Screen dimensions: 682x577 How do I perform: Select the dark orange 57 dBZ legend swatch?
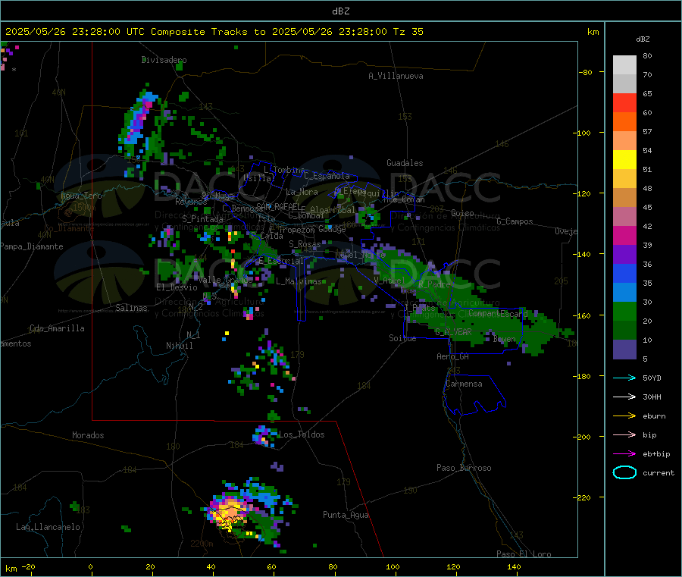tap(624, 122)
